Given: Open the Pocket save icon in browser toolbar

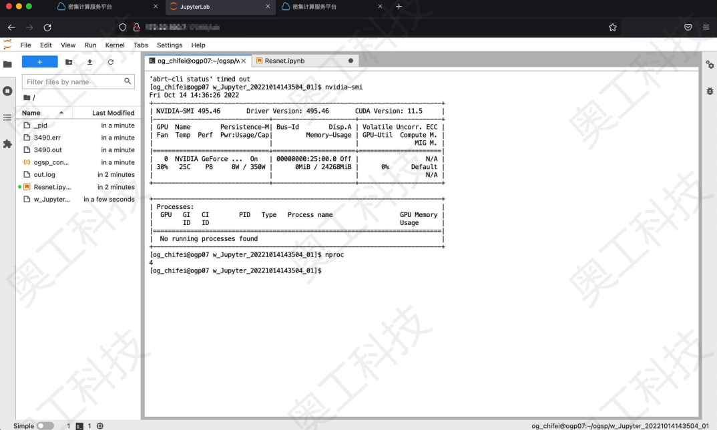Looking at the screenshot, I should pos(688,27).
